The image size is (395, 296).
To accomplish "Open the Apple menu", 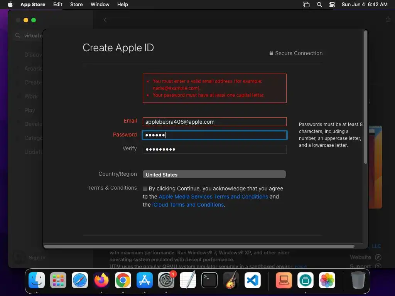I will click(x=10, y=4).
